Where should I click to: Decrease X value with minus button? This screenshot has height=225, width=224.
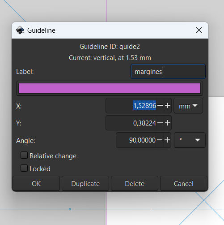pos(160,105)
